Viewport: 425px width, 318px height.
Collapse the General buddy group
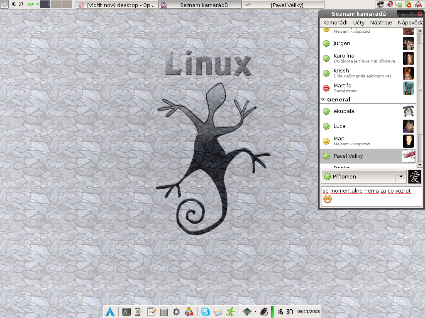pos(323,100)
